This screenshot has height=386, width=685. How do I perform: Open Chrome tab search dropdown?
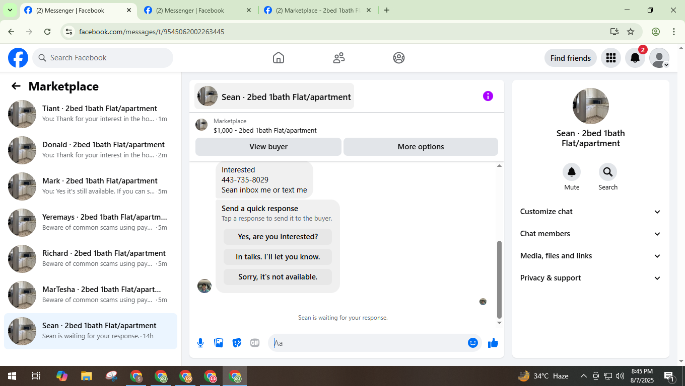click(x=10, y=10)
